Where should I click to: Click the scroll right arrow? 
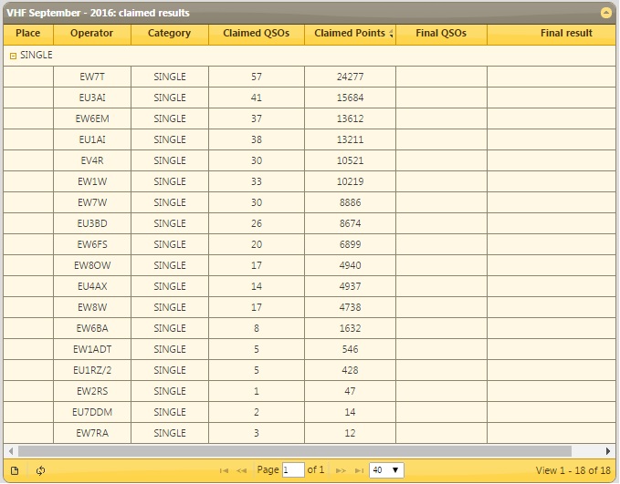609,451
